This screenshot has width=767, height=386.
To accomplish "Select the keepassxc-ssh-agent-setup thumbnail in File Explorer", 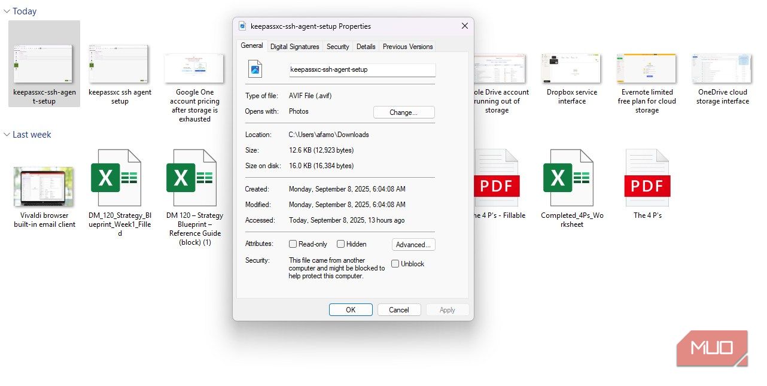I will coord(44,64).
